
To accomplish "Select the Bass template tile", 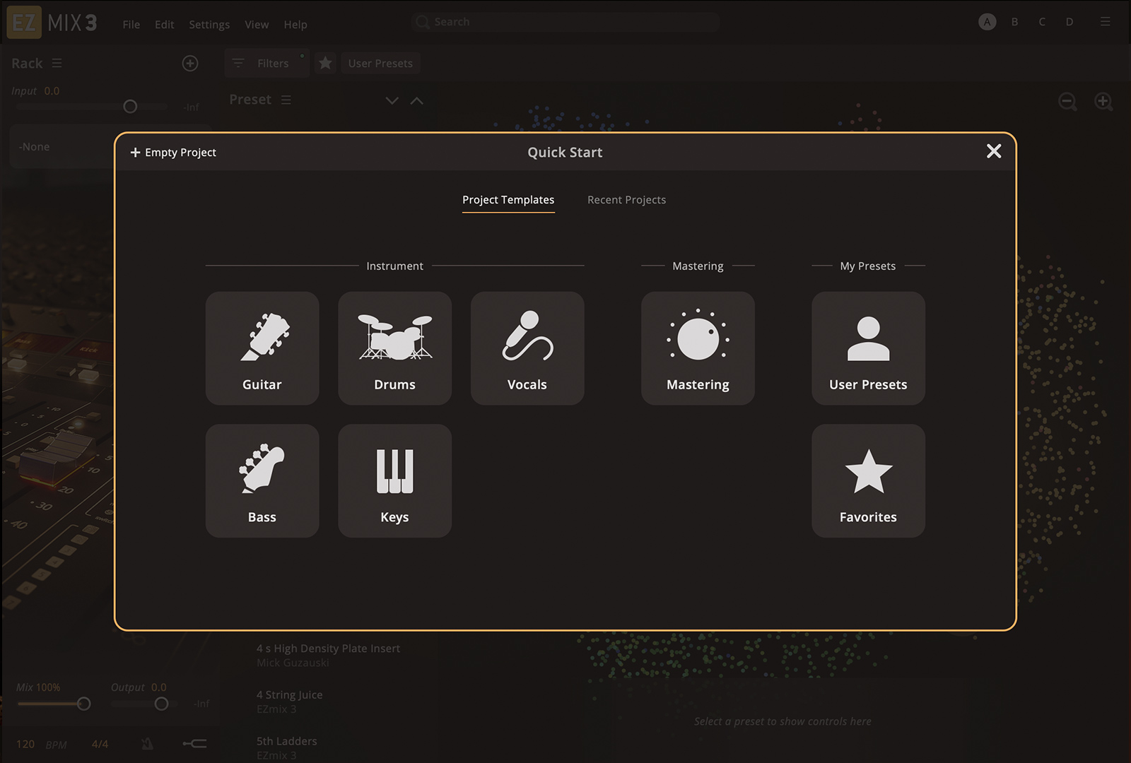I will coord(262,480).
